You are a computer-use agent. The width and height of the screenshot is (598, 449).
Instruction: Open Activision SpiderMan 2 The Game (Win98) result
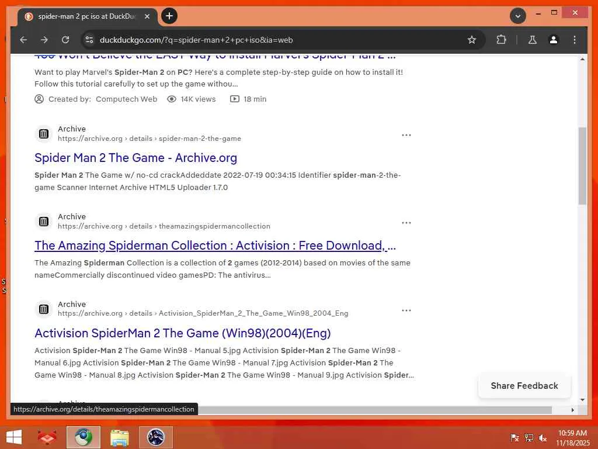(x=182, y=333)
